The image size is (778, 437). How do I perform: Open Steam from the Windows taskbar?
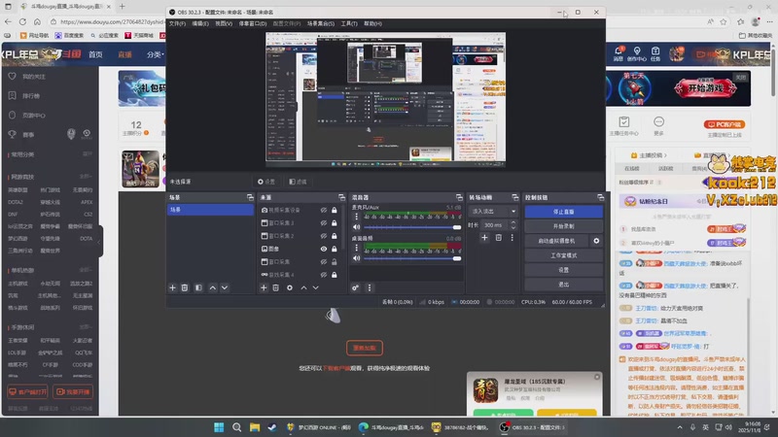[x=272, y=427]
